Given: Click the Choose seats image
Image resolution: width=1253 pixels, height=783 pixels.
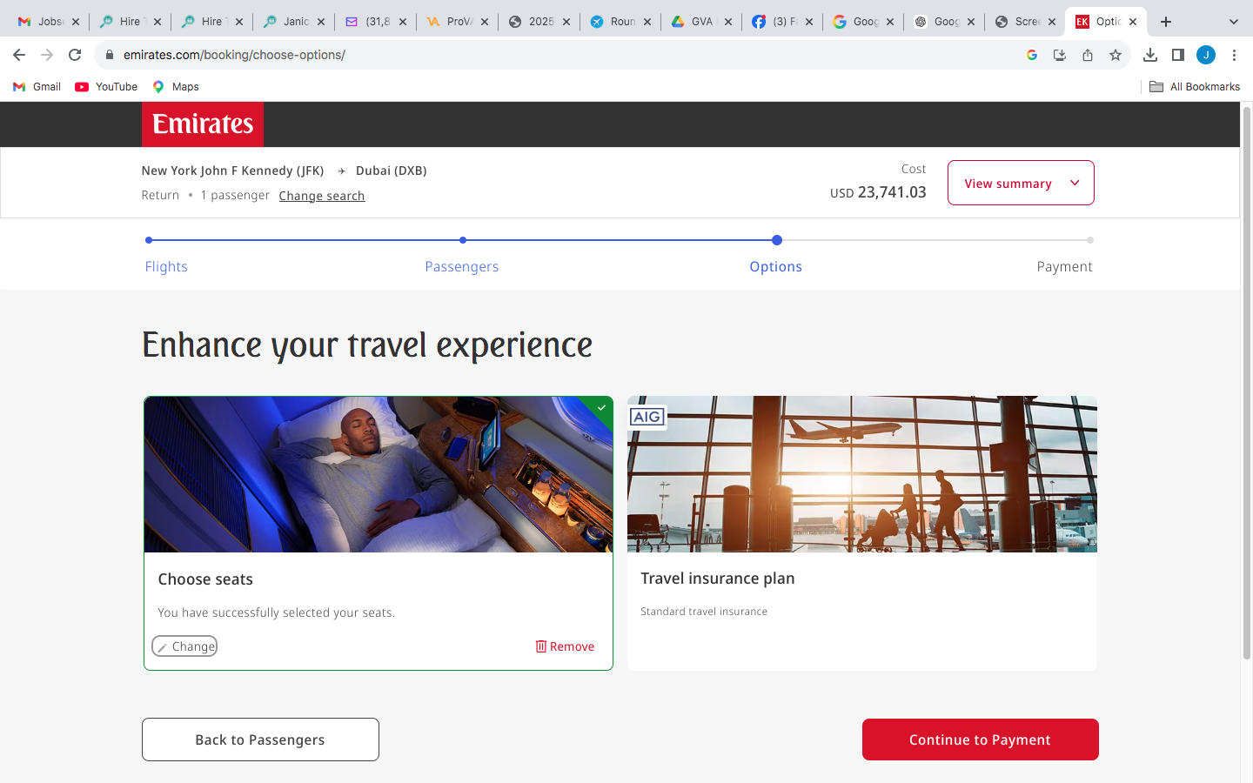Looking at the screenshot, I should (379, 474).
